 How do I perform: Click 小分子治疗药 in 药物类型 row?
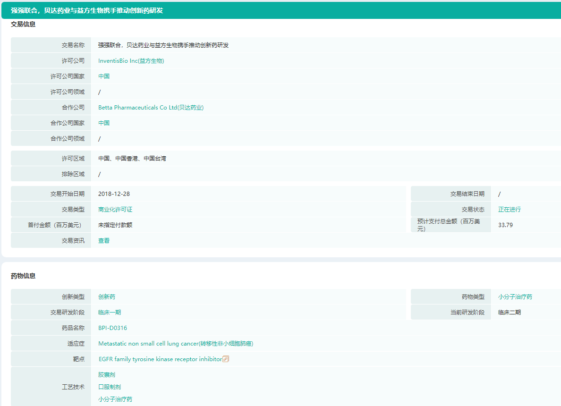pos(515,296)
